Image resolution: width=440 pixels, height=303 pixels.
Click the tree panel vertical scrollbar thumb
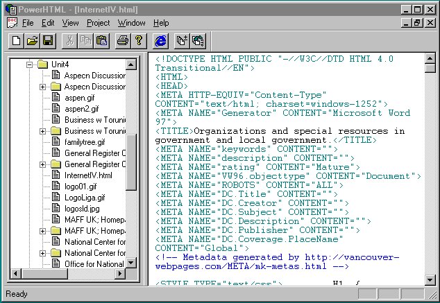click(x=131, y=162)
